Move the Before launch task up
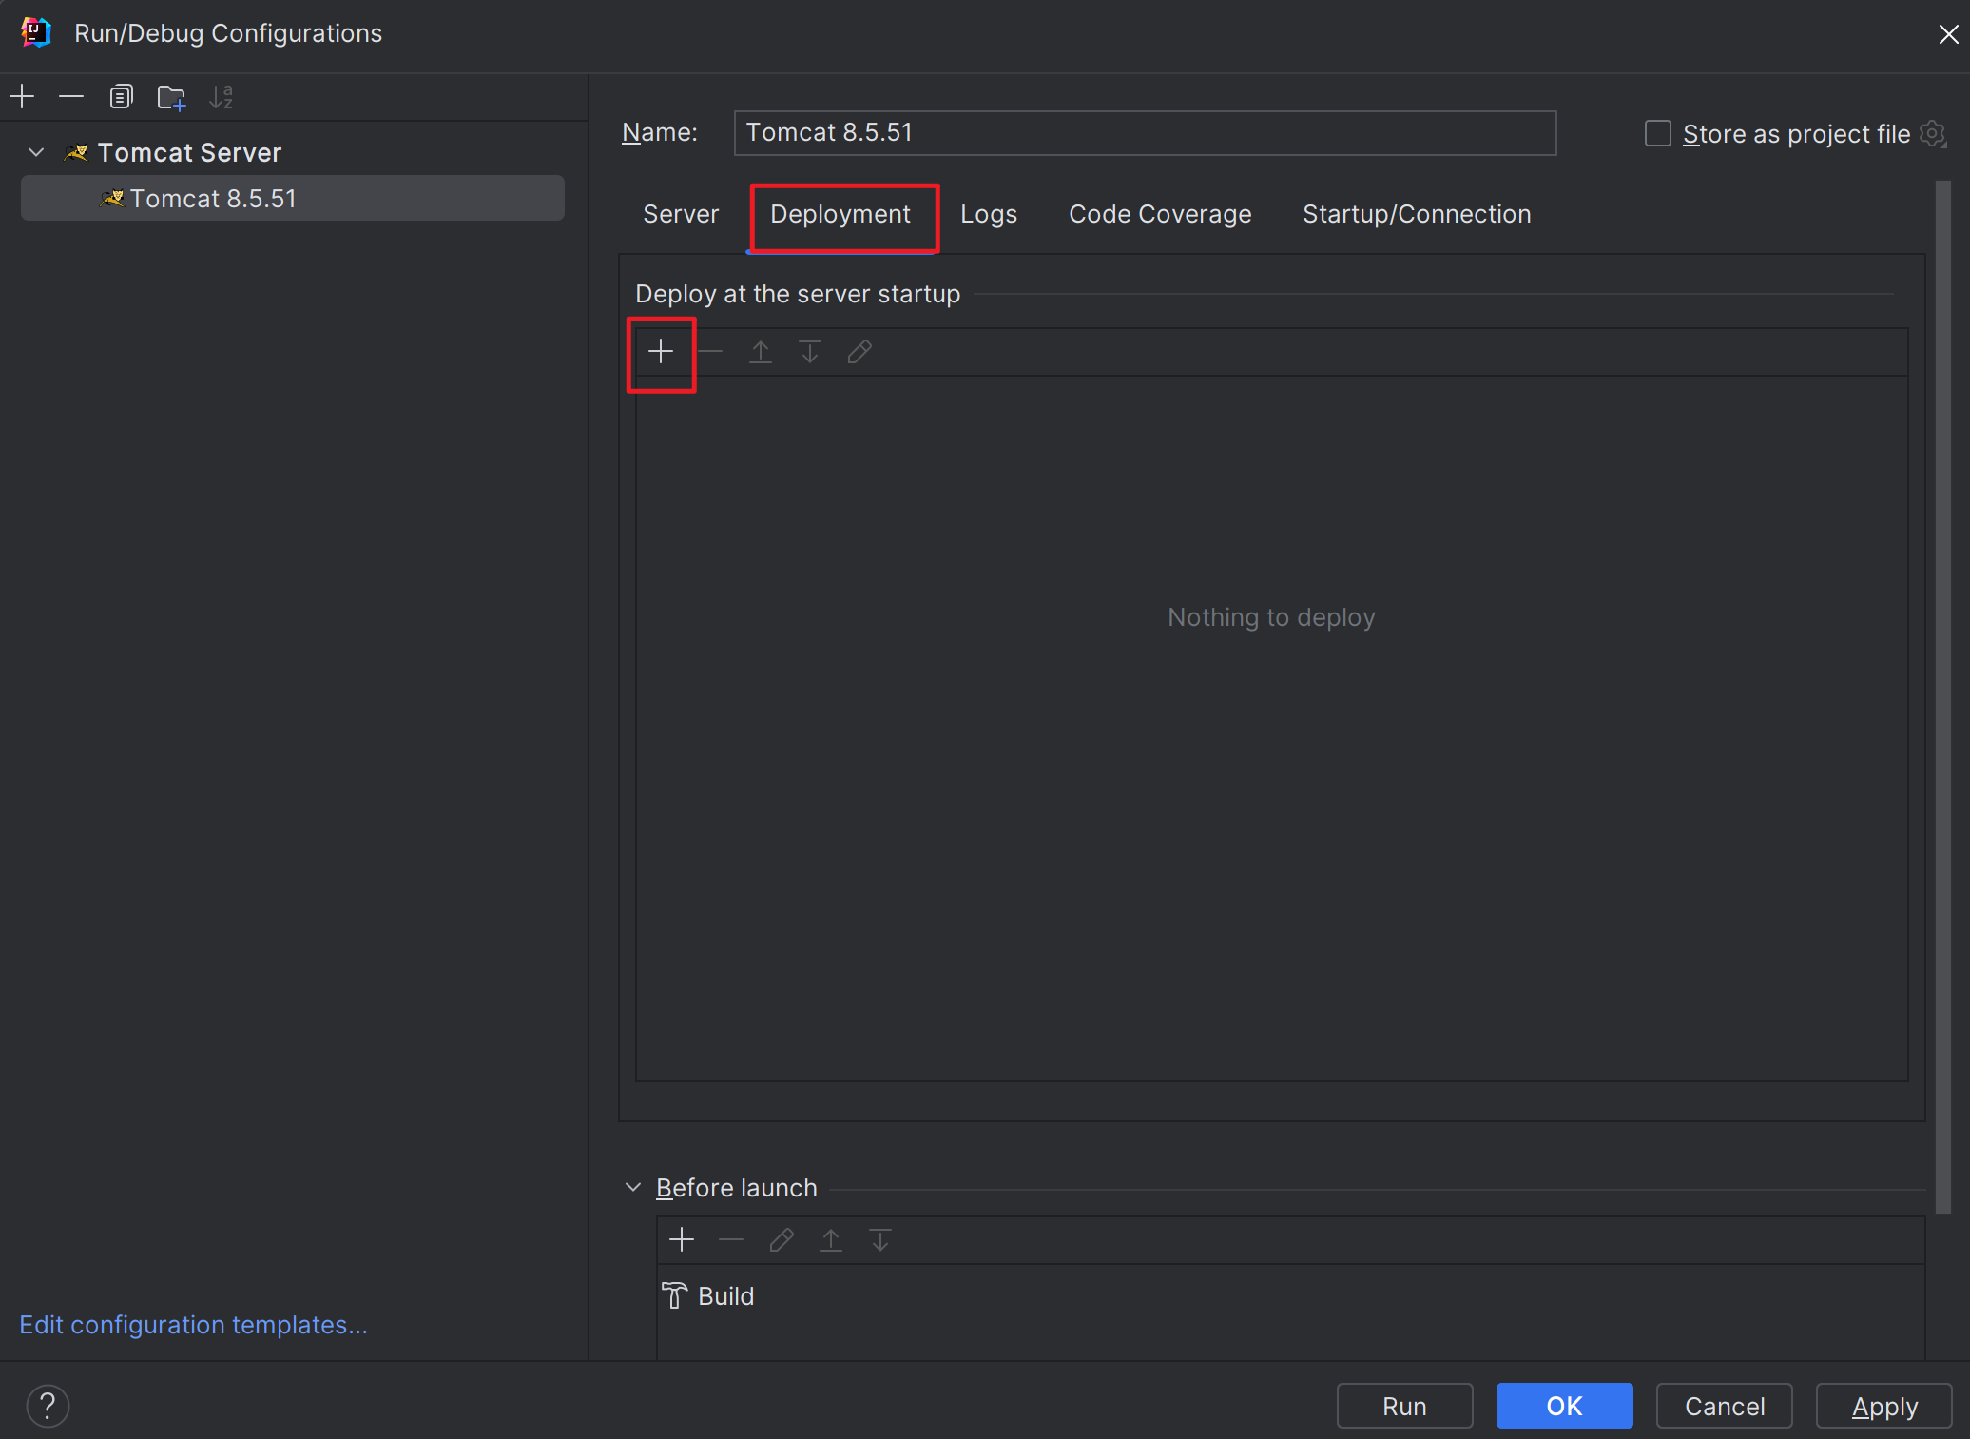Viewport: 1970px width, 1439px height. (831, 1239)
